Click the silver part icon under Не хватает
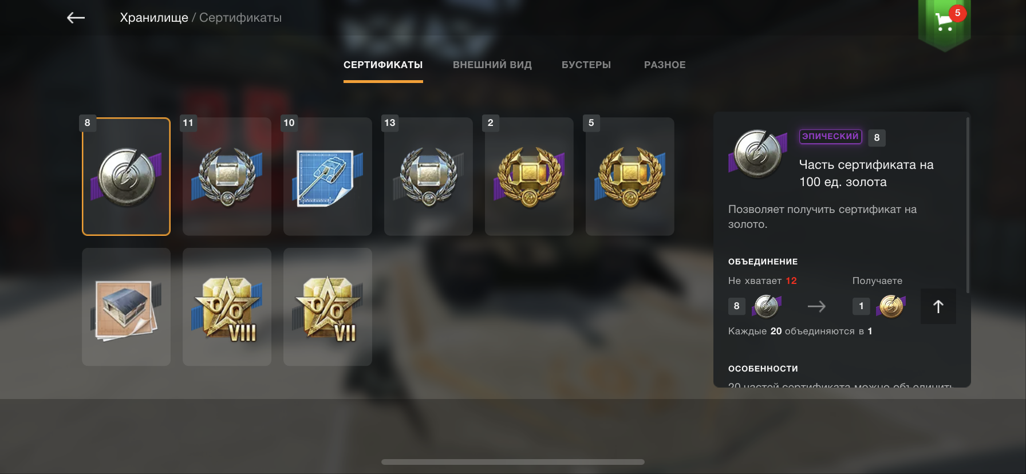1026x474 pixels. 767,306
